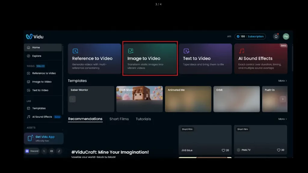Screen dimensions: 308x173
Task: Like the PMA.TV short film
Action: tap(279, 150)
